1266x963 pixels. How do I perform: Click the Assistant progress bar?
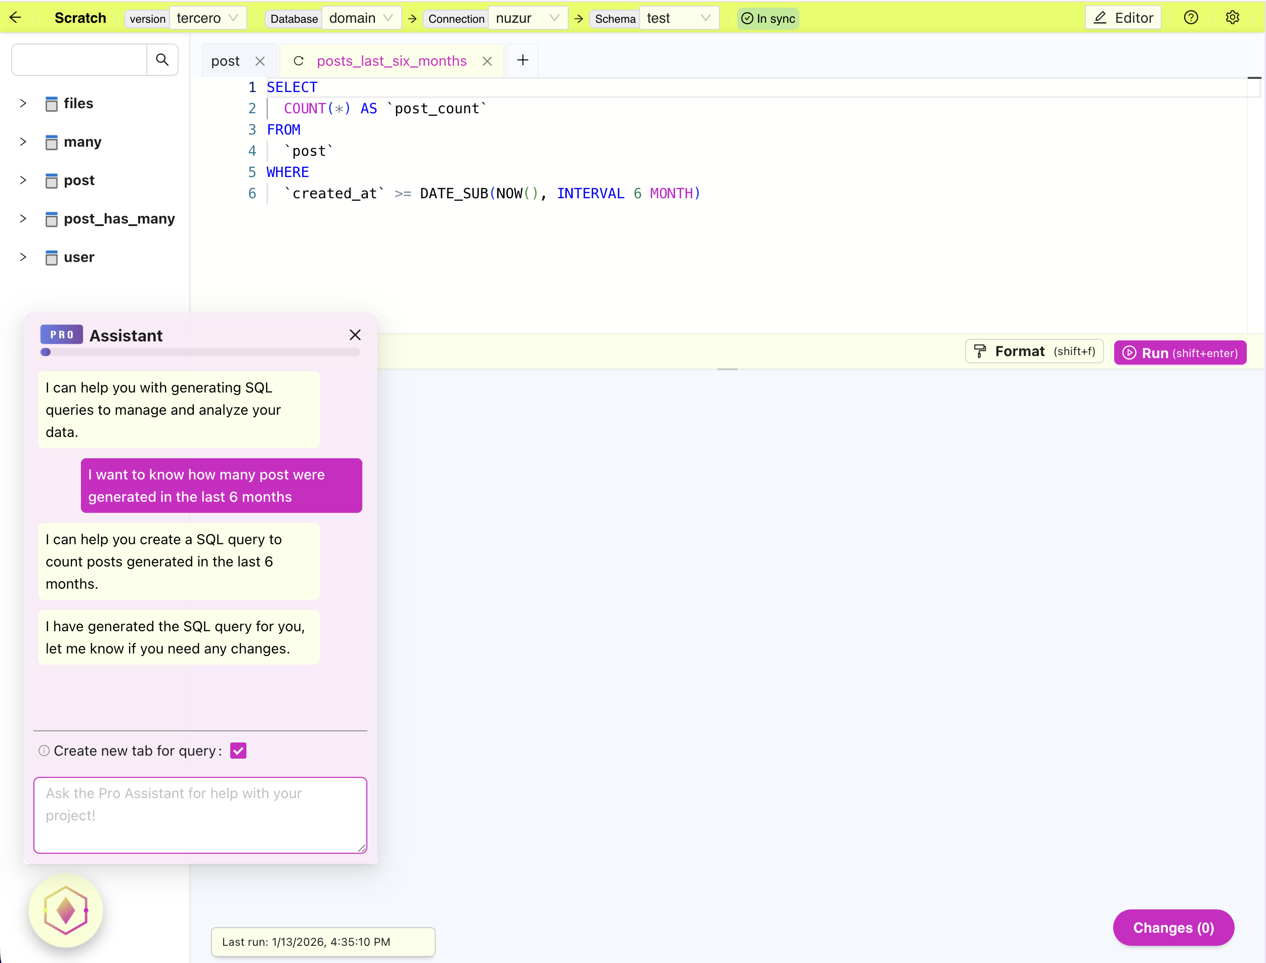click(x=200, y=352)
